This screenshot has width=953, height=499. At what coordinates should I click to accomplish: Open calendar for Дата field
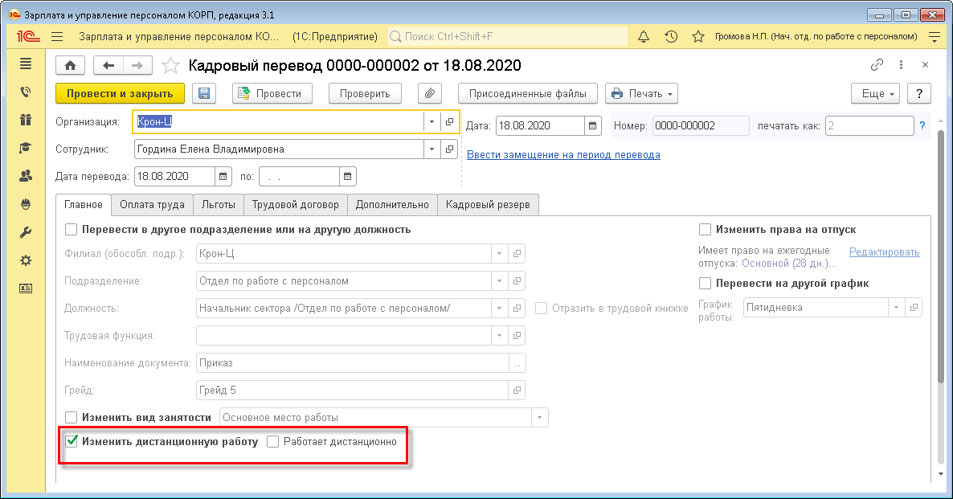click(x=592, y=126)
